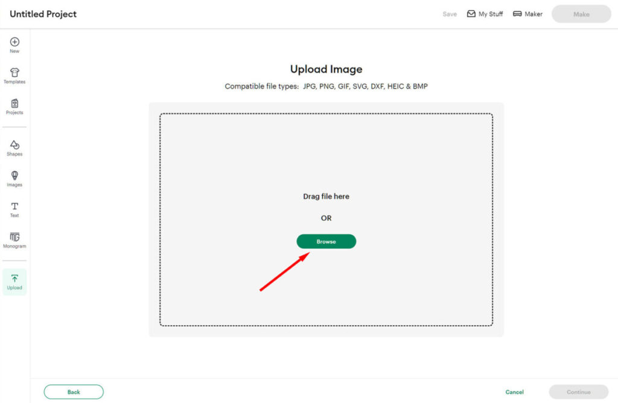Viewport: 618px width, 403px height.
Task: Open the Monogram tool
Action: [x=14, y=238]
